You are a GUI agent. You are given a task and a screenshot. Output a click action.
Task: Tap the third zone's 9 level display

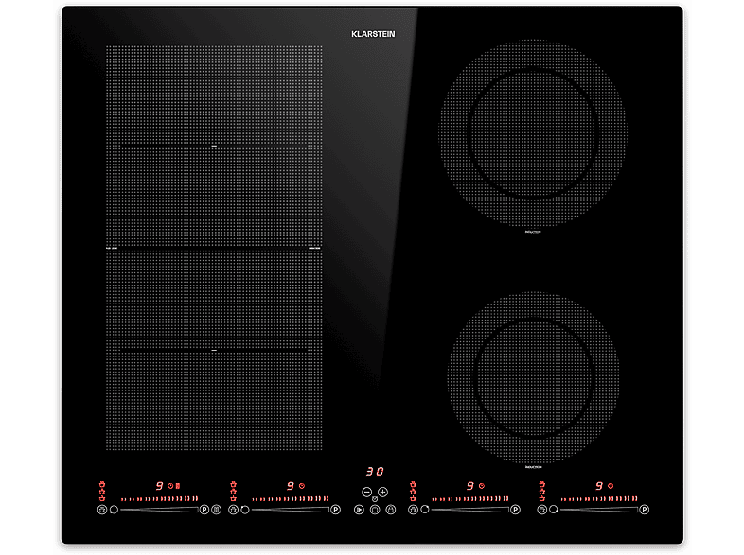coord(470,486)
